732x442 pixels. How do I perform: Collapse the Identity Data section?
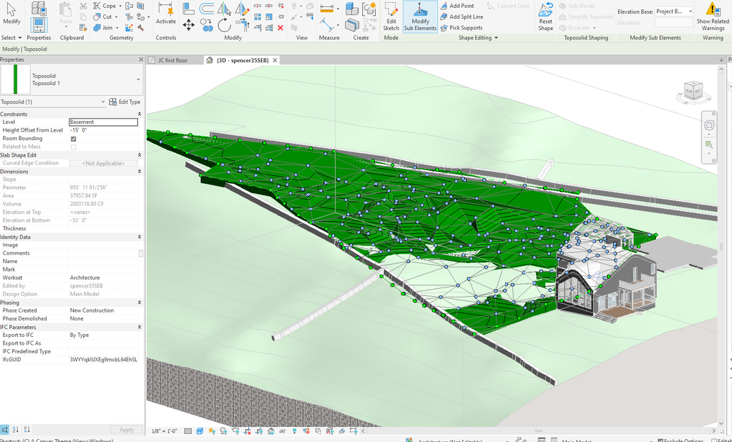tap(139, 237)
